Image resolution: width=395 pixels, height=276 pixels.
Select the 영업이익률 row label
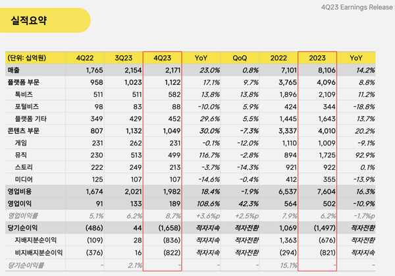(x=23, y=215)
